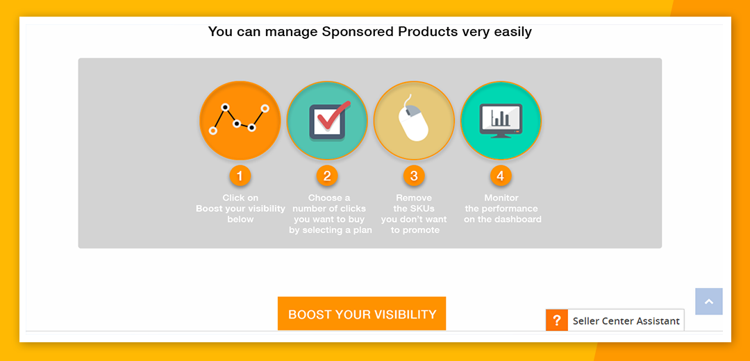Click the orange question mark icon
The width and height of the screenshot is (750, 361).
[x=556, y=321]
